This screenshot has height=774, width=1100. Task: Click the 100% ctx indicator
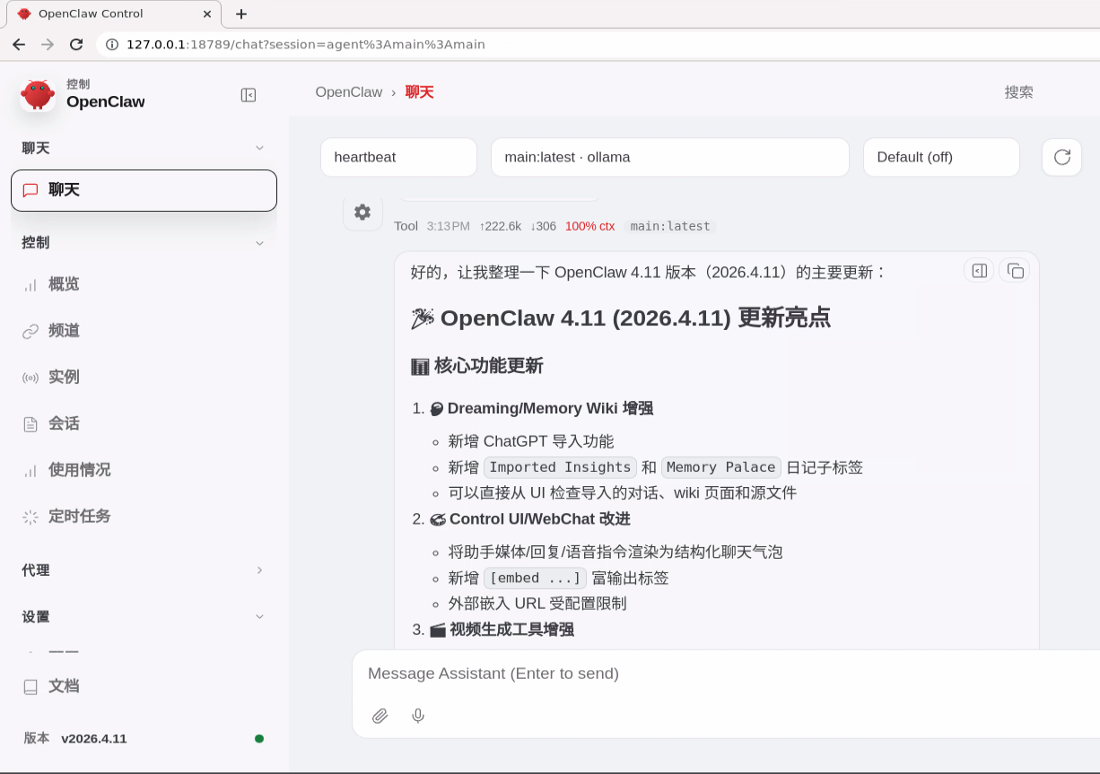point(589,226)
